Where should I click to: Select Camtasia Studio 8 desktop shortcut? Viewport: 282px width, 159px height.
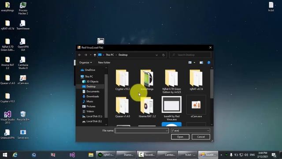23,63
